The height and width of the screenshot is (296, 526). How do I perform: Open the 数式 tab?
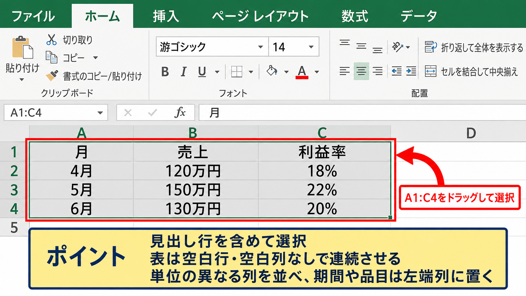click(355, 16)
